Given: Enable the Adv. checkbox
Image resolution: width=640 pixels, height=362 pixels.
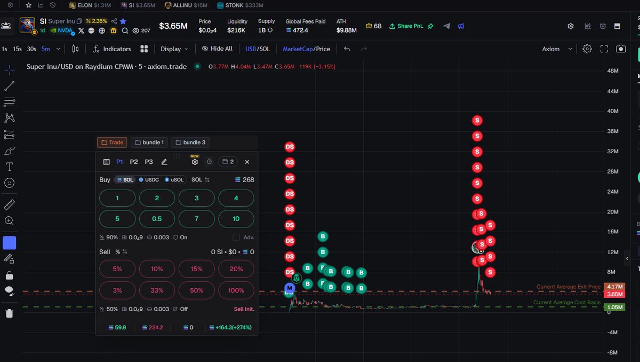Looking at the screenshot, I should (x=236, y=237).
